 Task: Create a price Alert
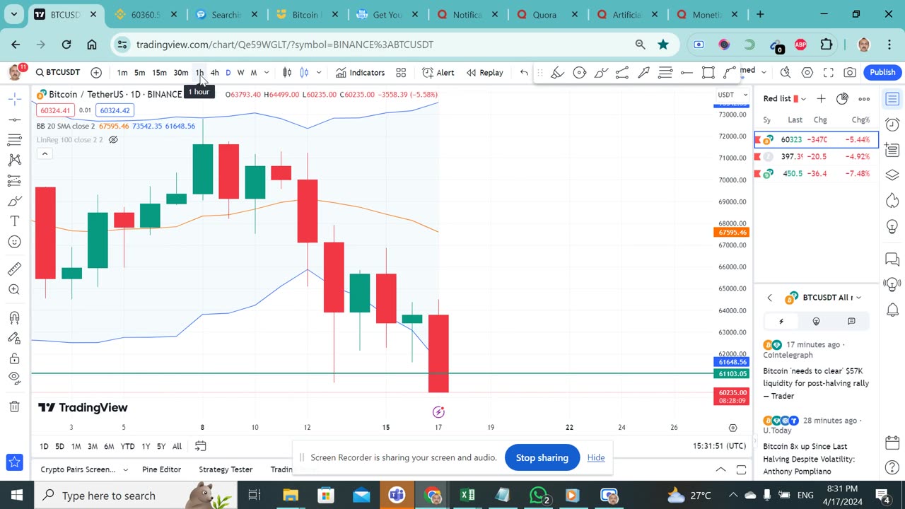tap(438, 72)
